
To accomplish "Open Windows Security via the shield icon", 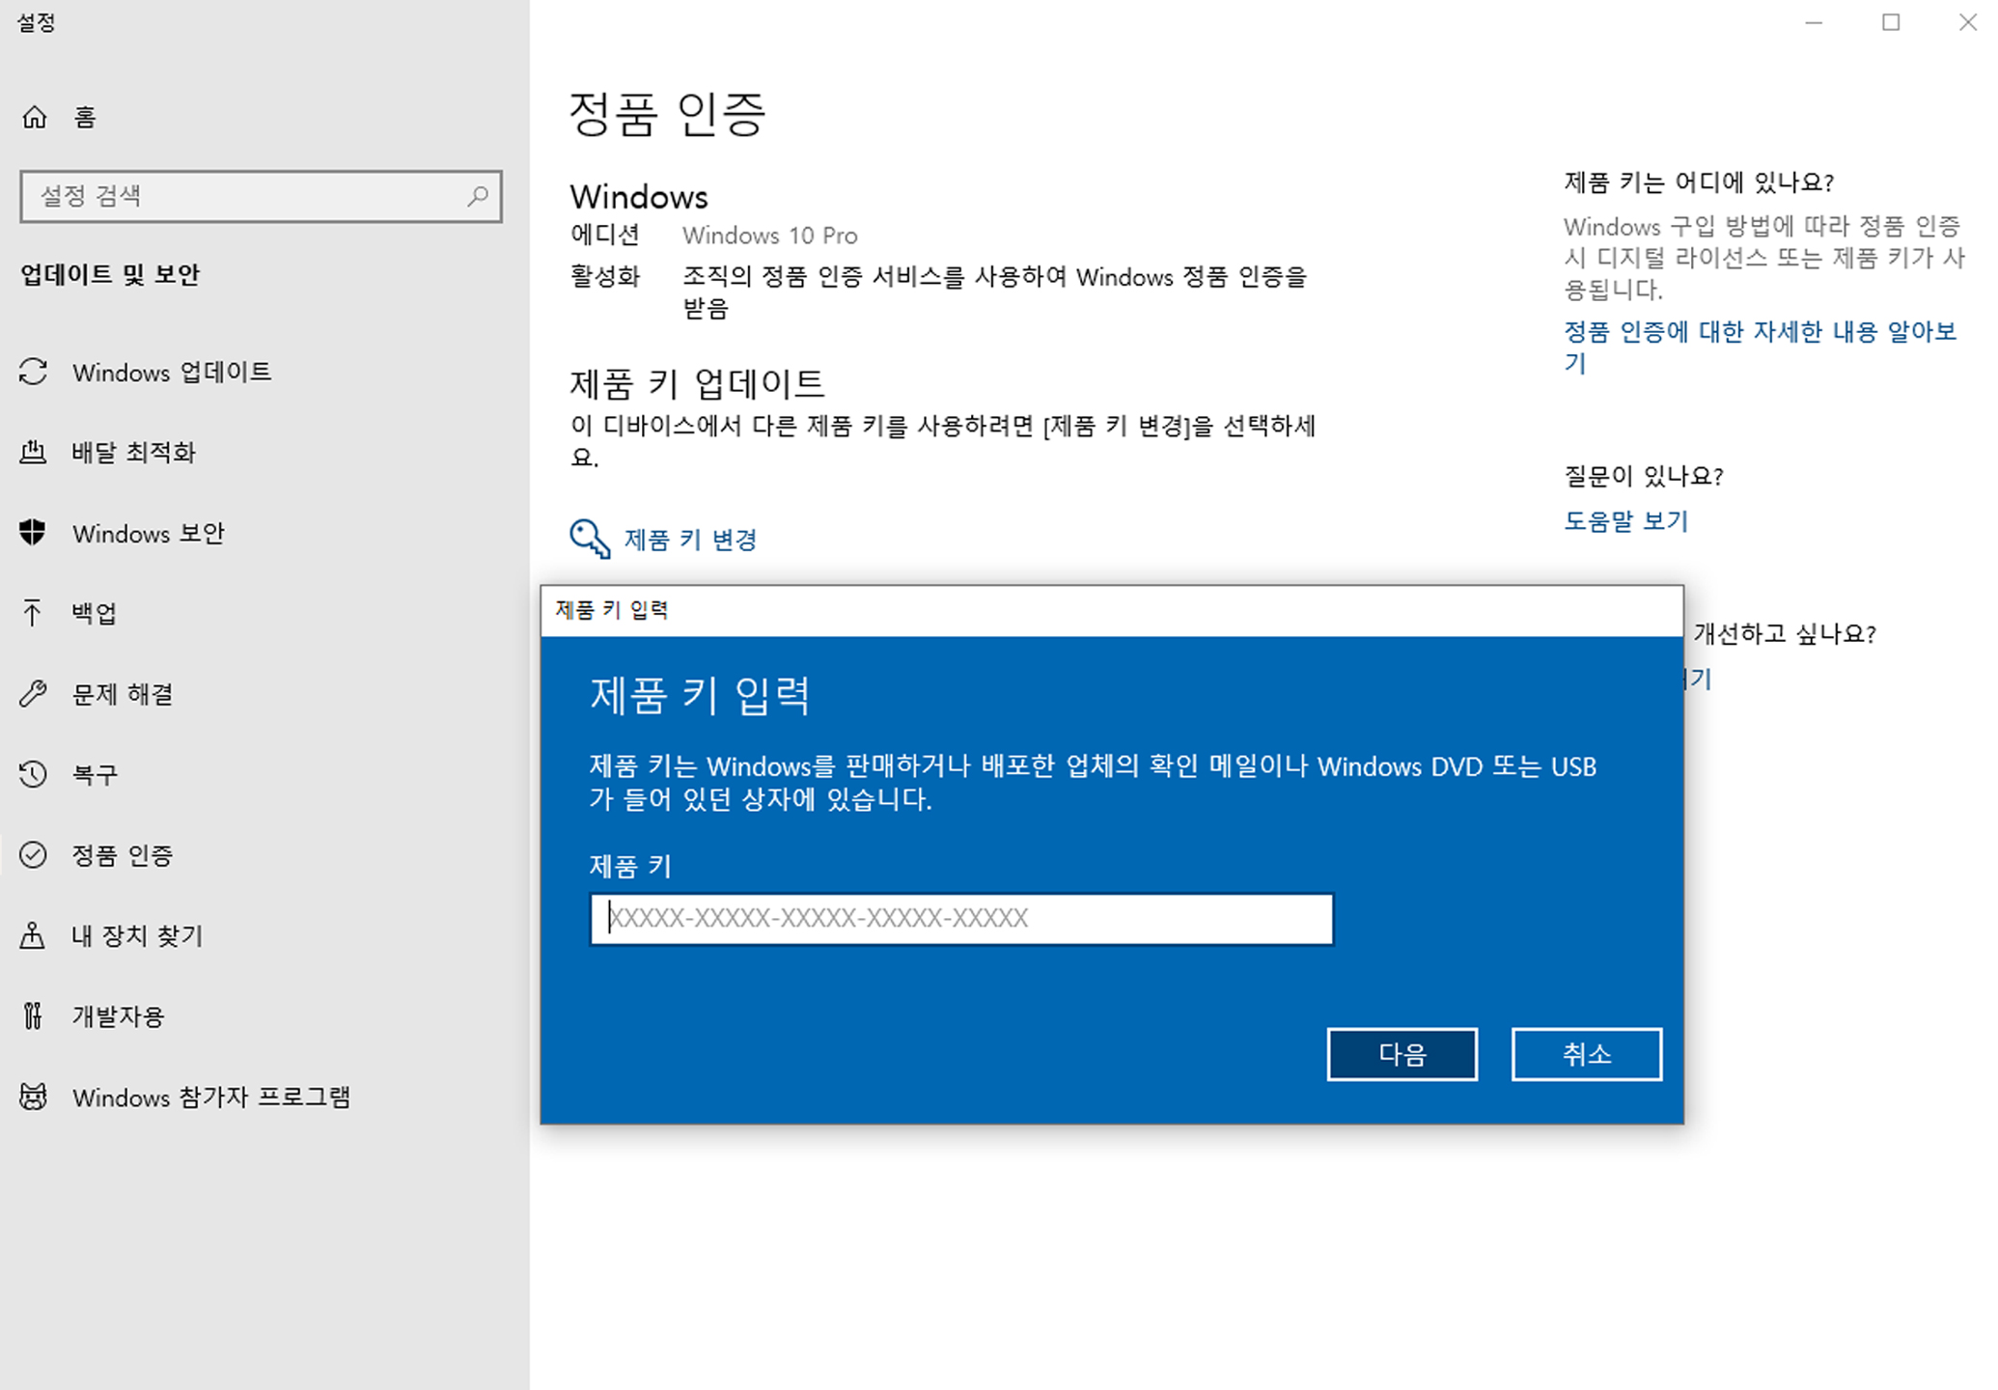I will 33,533.
